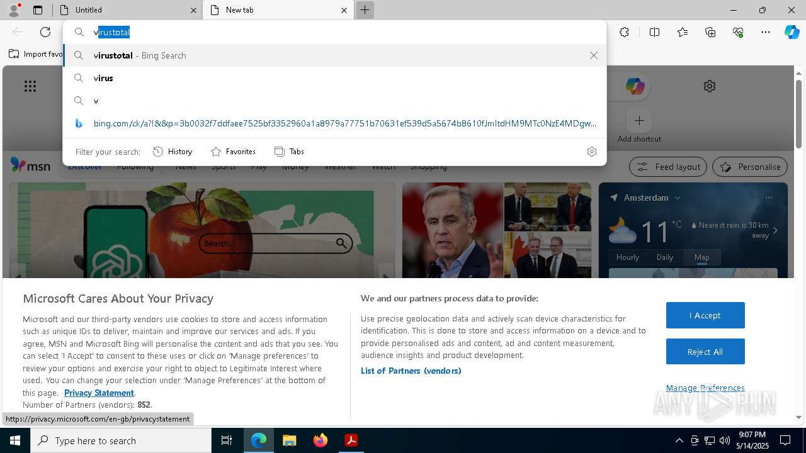The width and height of the screenshot is (806, 453).
Task: Toggle split screen view
Action: pos(654,32)
